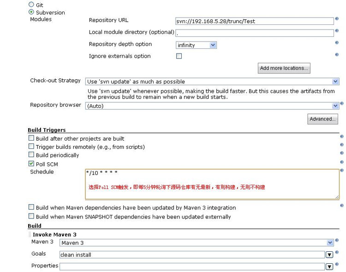Expand the Properties field arrow
This screenshot has width=346, height=272.
coord(329,267)
